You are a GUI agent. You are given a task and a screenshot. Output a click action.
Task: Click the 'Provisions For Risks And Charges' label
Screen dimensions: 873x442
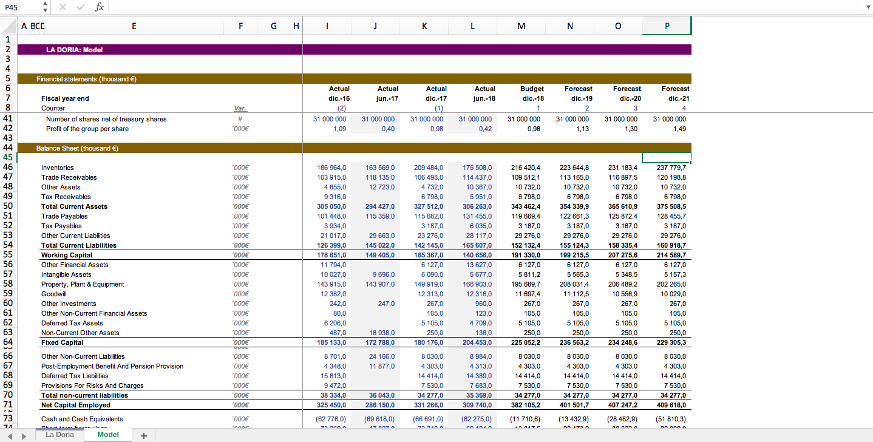[92, 386]
